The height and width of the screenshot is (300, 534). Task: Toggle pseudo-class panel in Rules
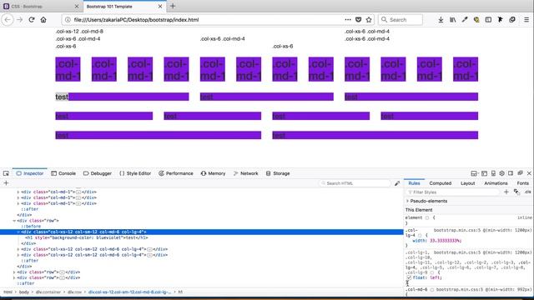pyautogui.click(x=516, y=192)
